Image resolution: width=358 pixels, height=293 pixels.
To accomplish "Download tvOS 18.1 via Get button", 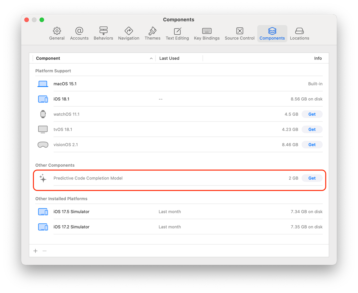I will click(312, 129).
